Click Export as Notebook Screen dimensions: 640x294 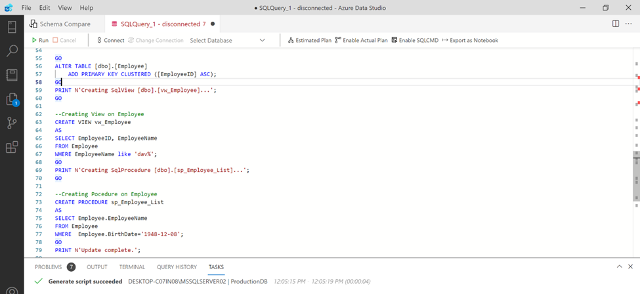point(470,40)
